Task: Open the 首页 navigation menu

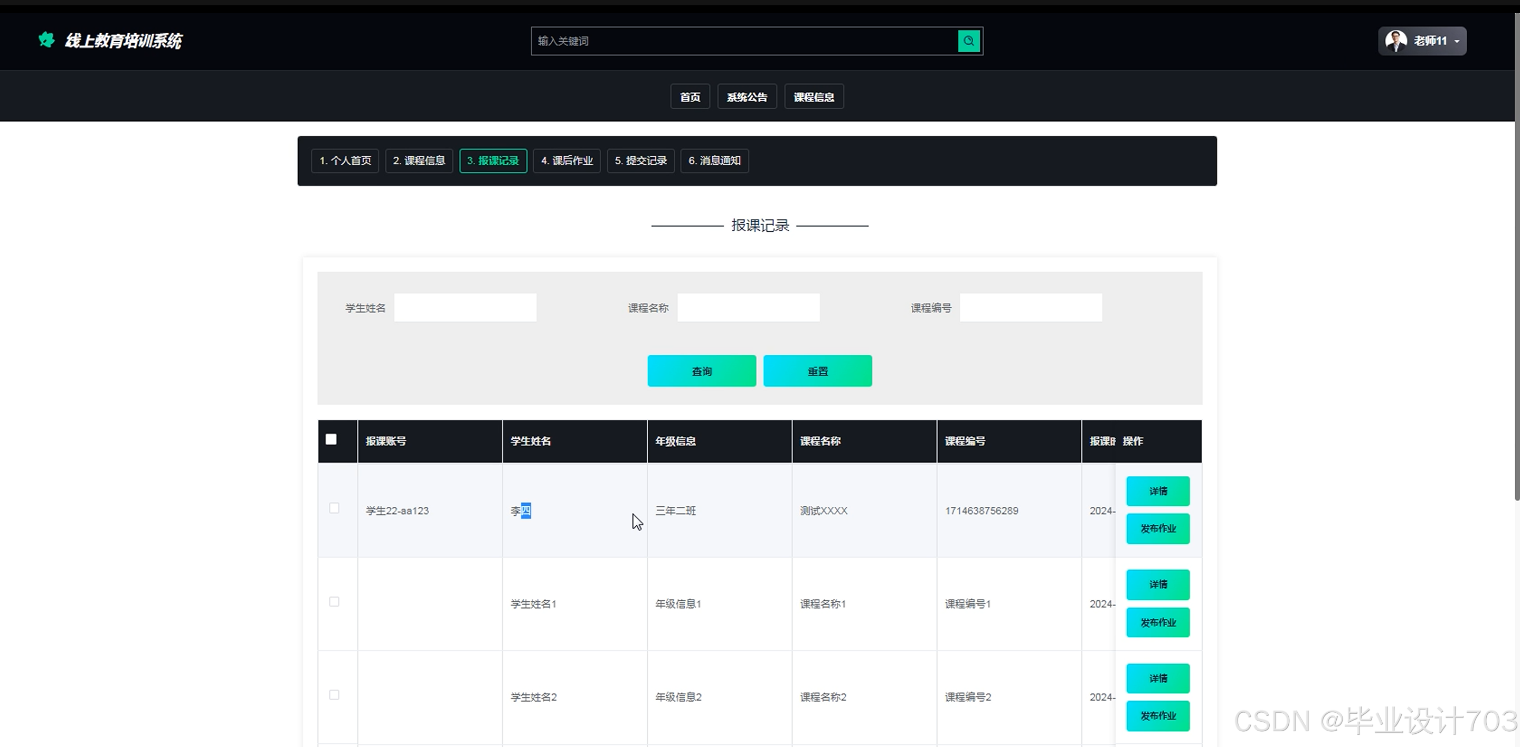Action: (x=690, y=97)
